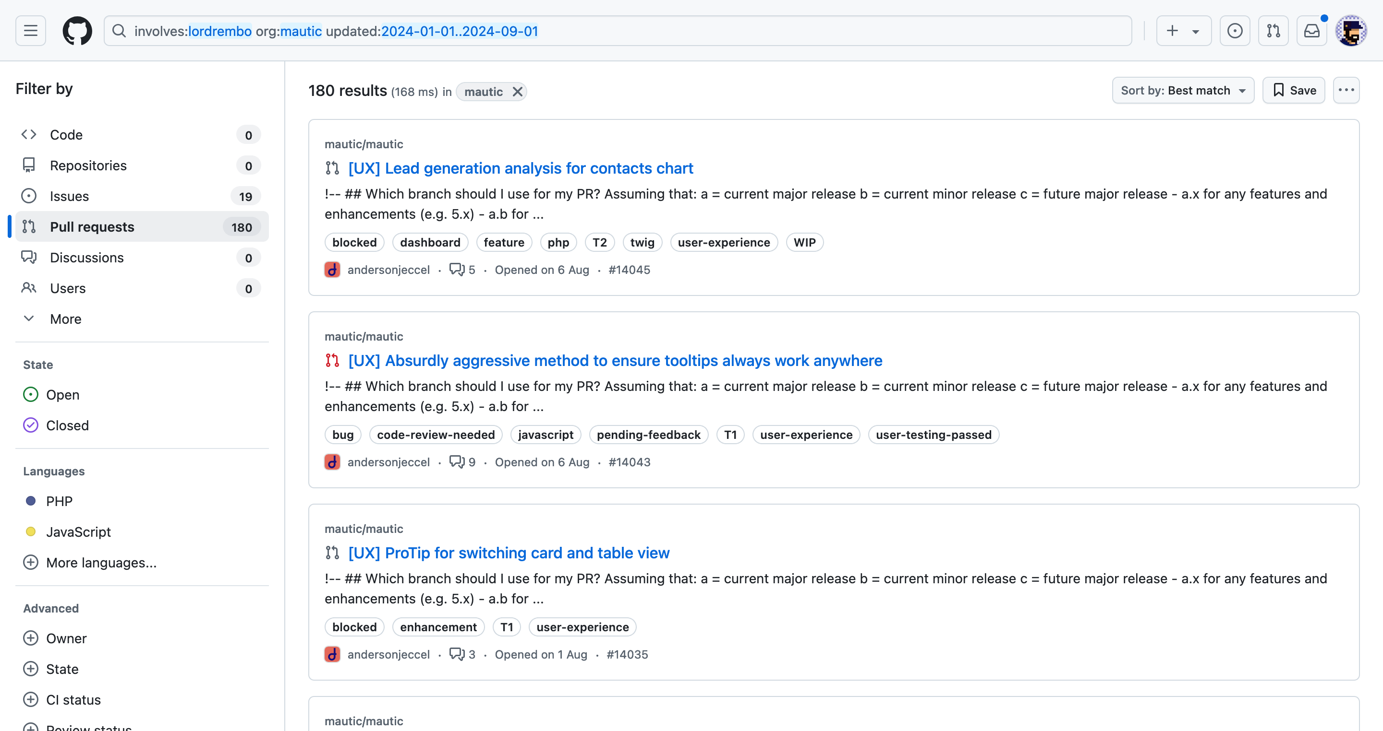
Task: Click the code-review-needed label
Action: (x=436, y=435)
